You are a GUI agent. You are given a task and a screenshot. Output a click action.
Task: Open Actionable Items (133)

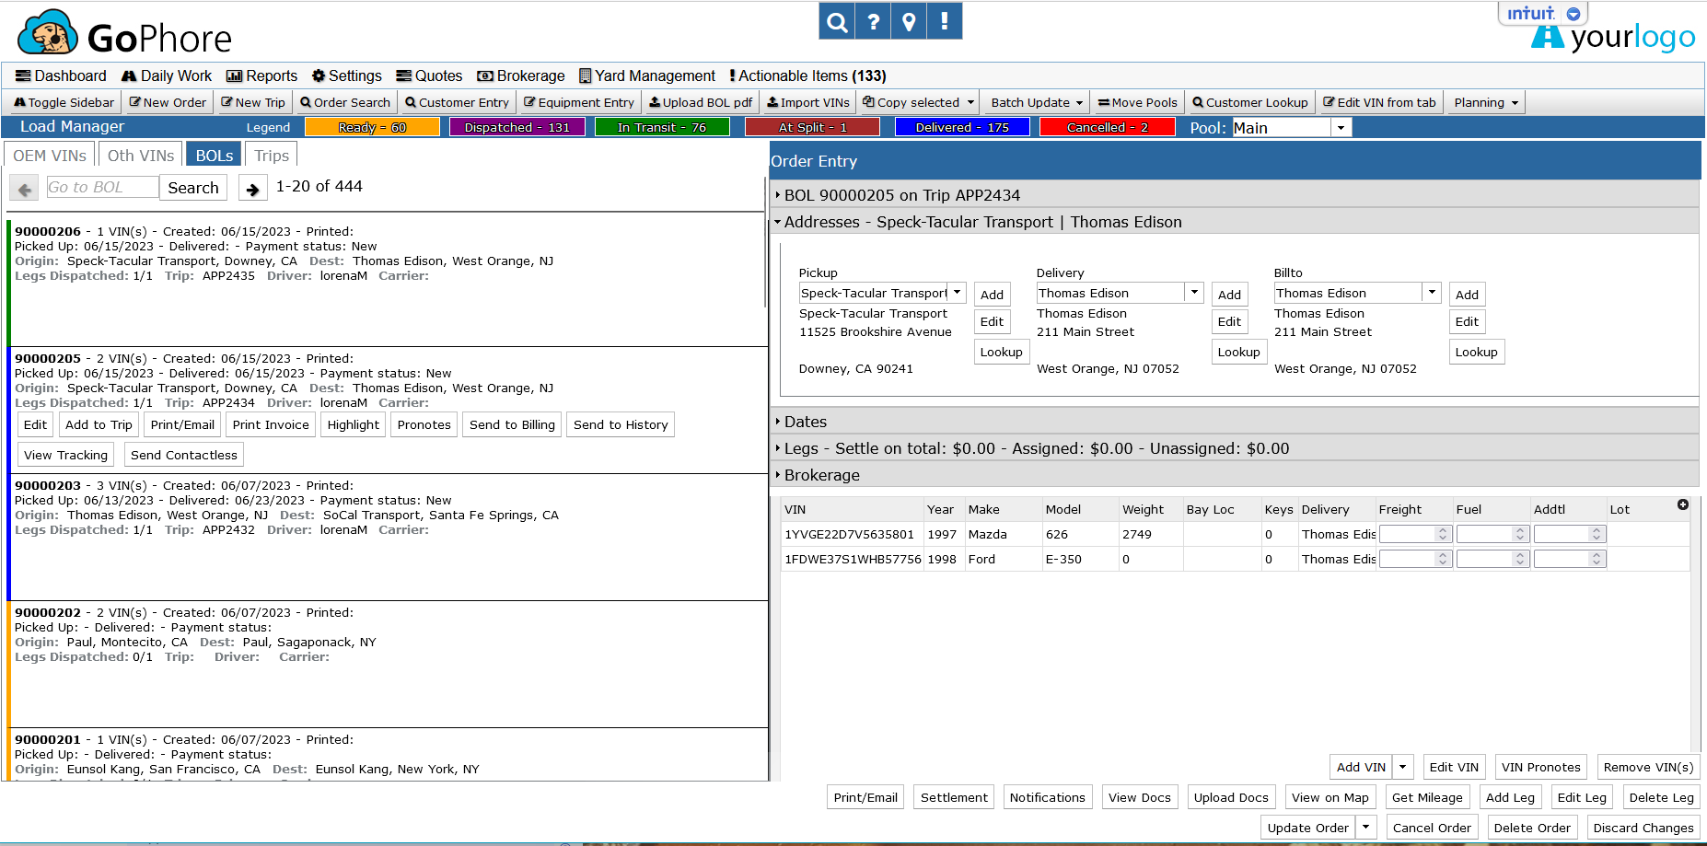[x=807, y=75]
